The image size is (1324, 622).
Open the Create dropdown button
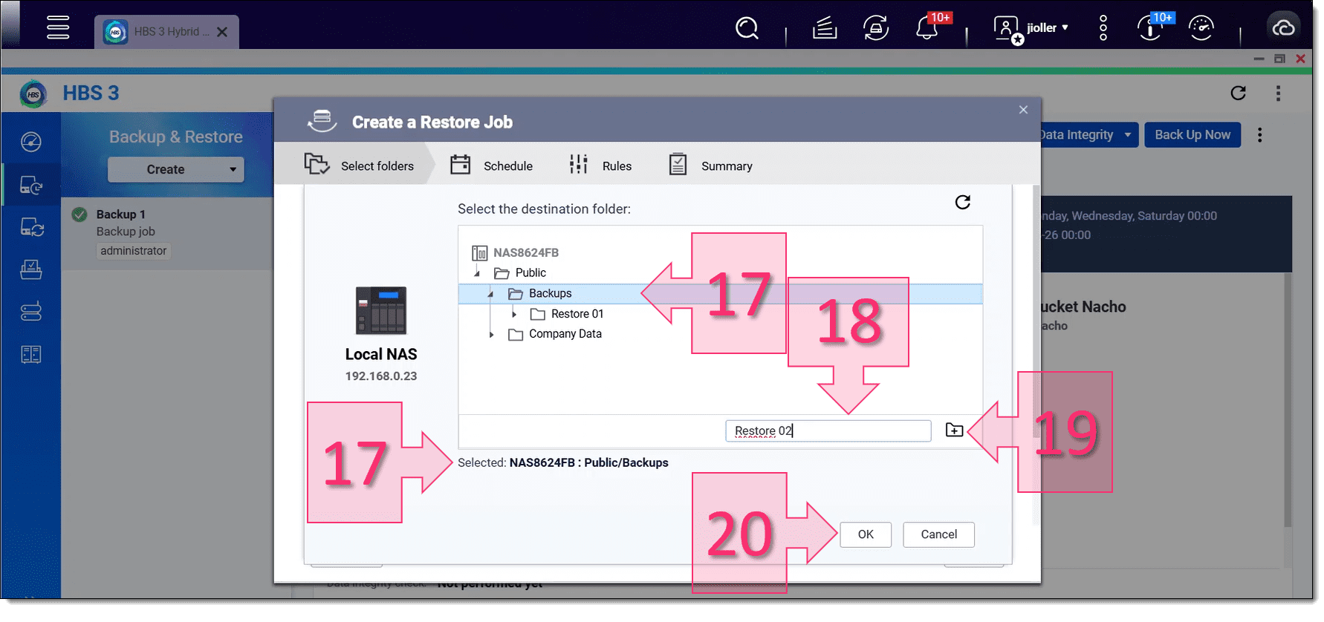coord(175,169)
